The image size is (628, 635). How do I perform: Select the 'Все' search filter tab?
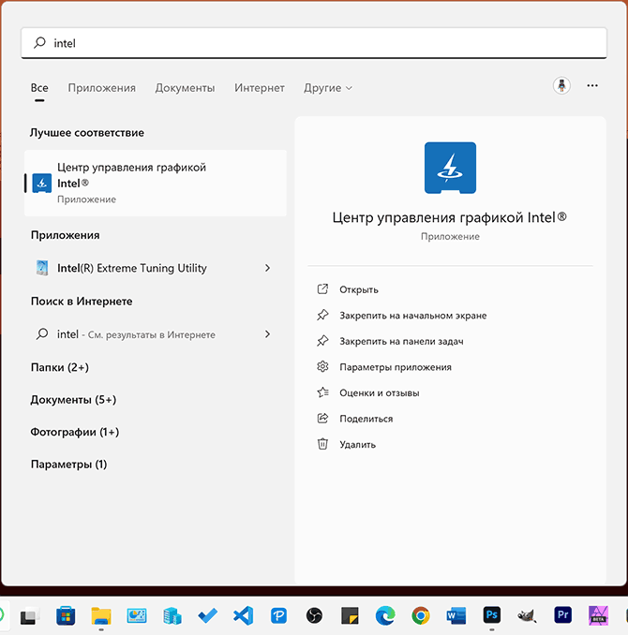coord(39,88)
